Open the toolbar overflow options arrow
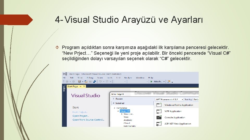Screen dimensions: 250x140 [172, 82]
